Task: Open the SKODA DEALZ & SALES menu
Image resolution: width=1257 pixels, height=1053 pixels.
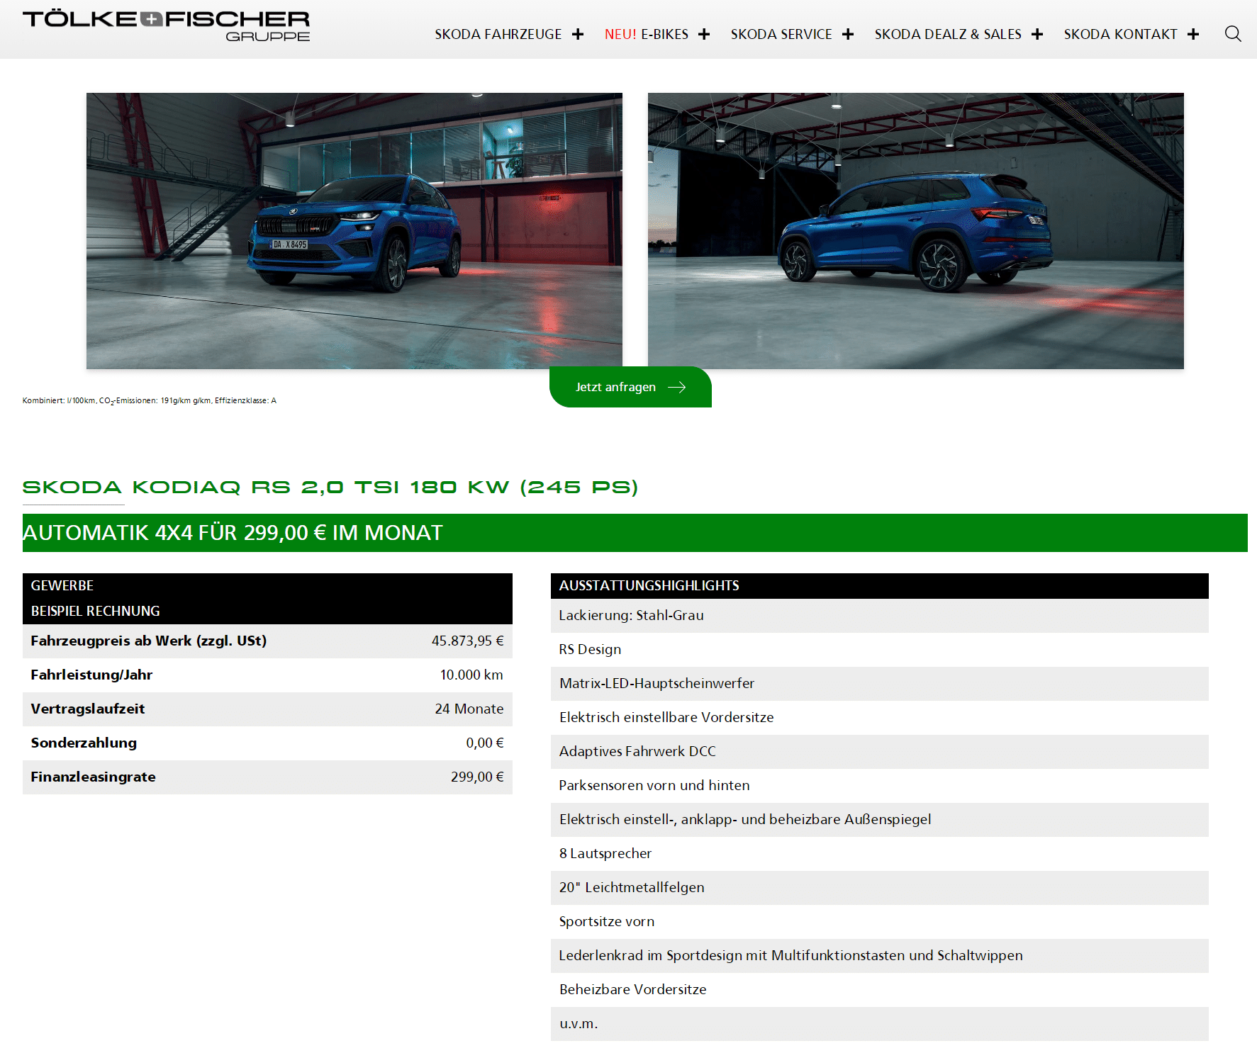Action: tap(948, 34)
